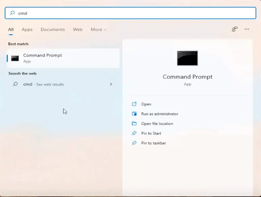Focus the search box containing cmd
This screenshot has height=197, width=261.
[130, 13]
